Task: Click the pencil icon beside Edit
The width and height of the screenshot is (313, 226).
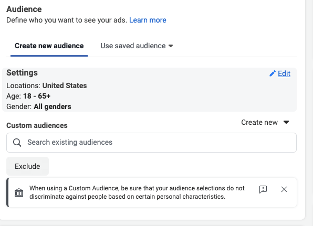Action: 273,73
